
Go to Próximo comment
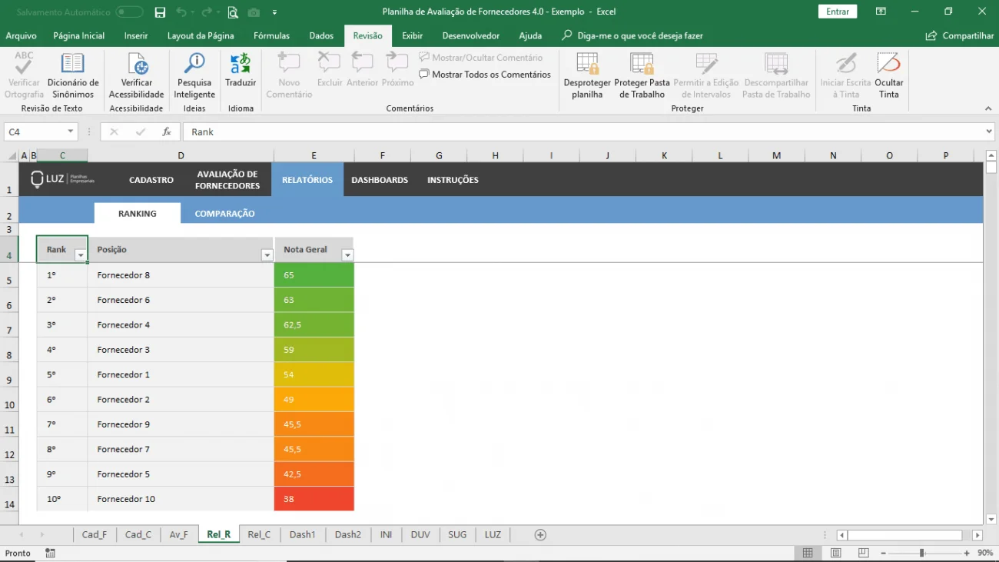coord(397,69)
